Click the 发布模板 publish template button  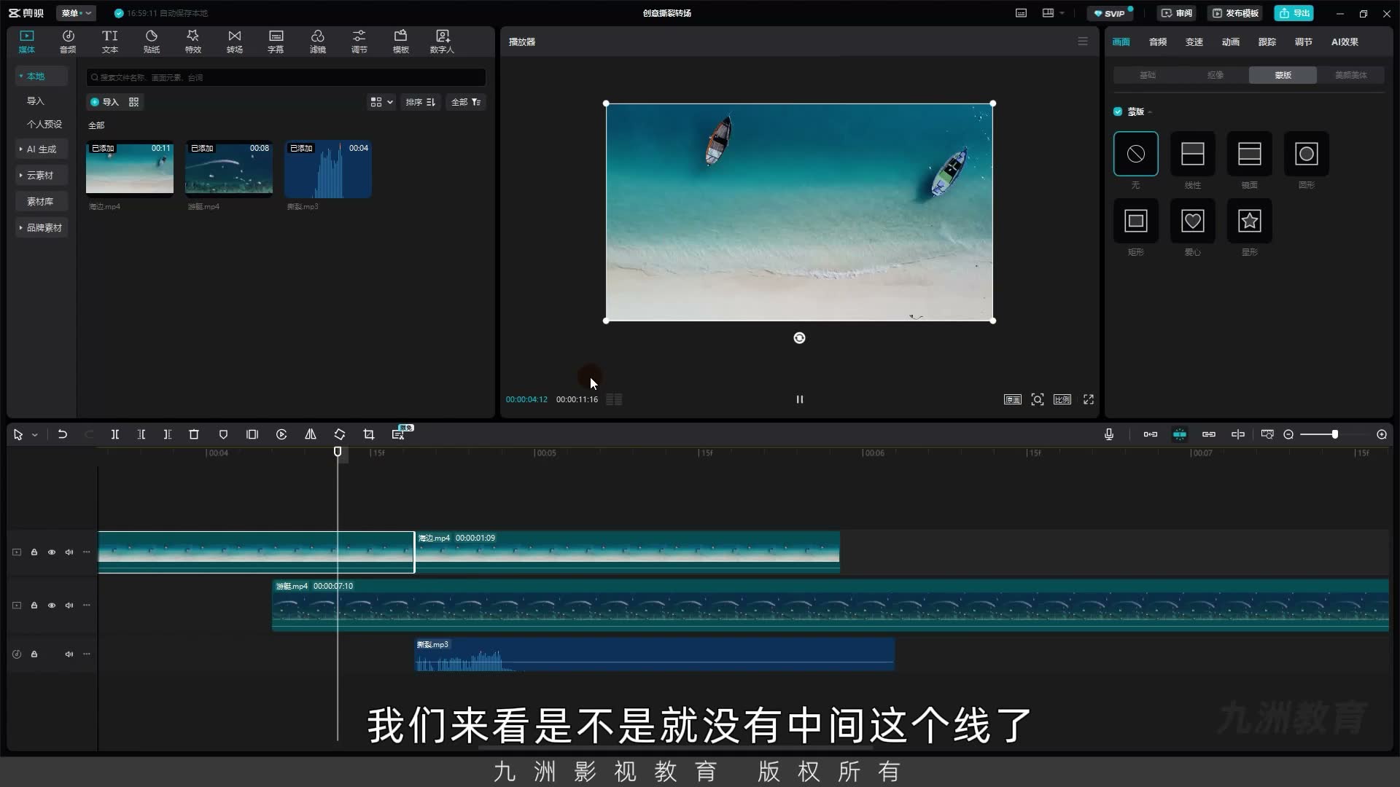[1235, 13]
